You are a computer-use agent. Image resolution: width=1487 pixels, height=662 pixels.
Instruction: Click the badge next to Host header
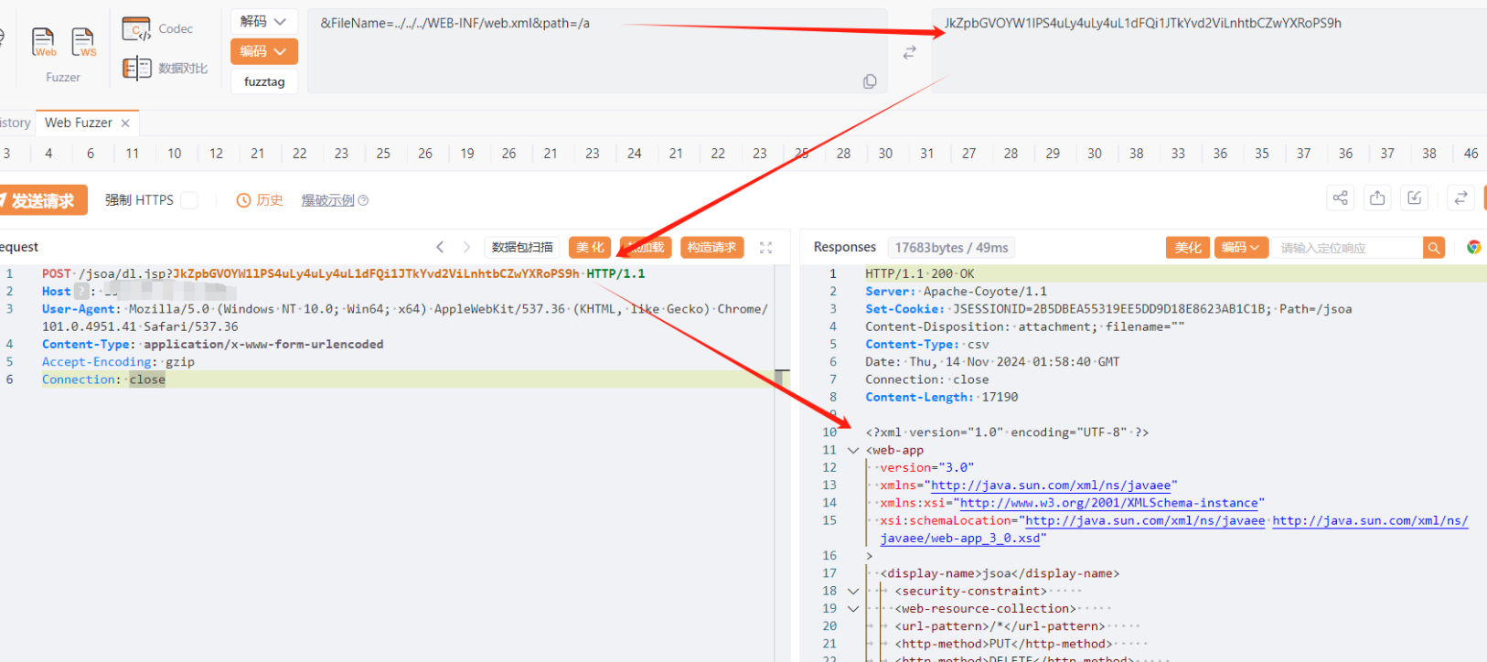[81, 291]
